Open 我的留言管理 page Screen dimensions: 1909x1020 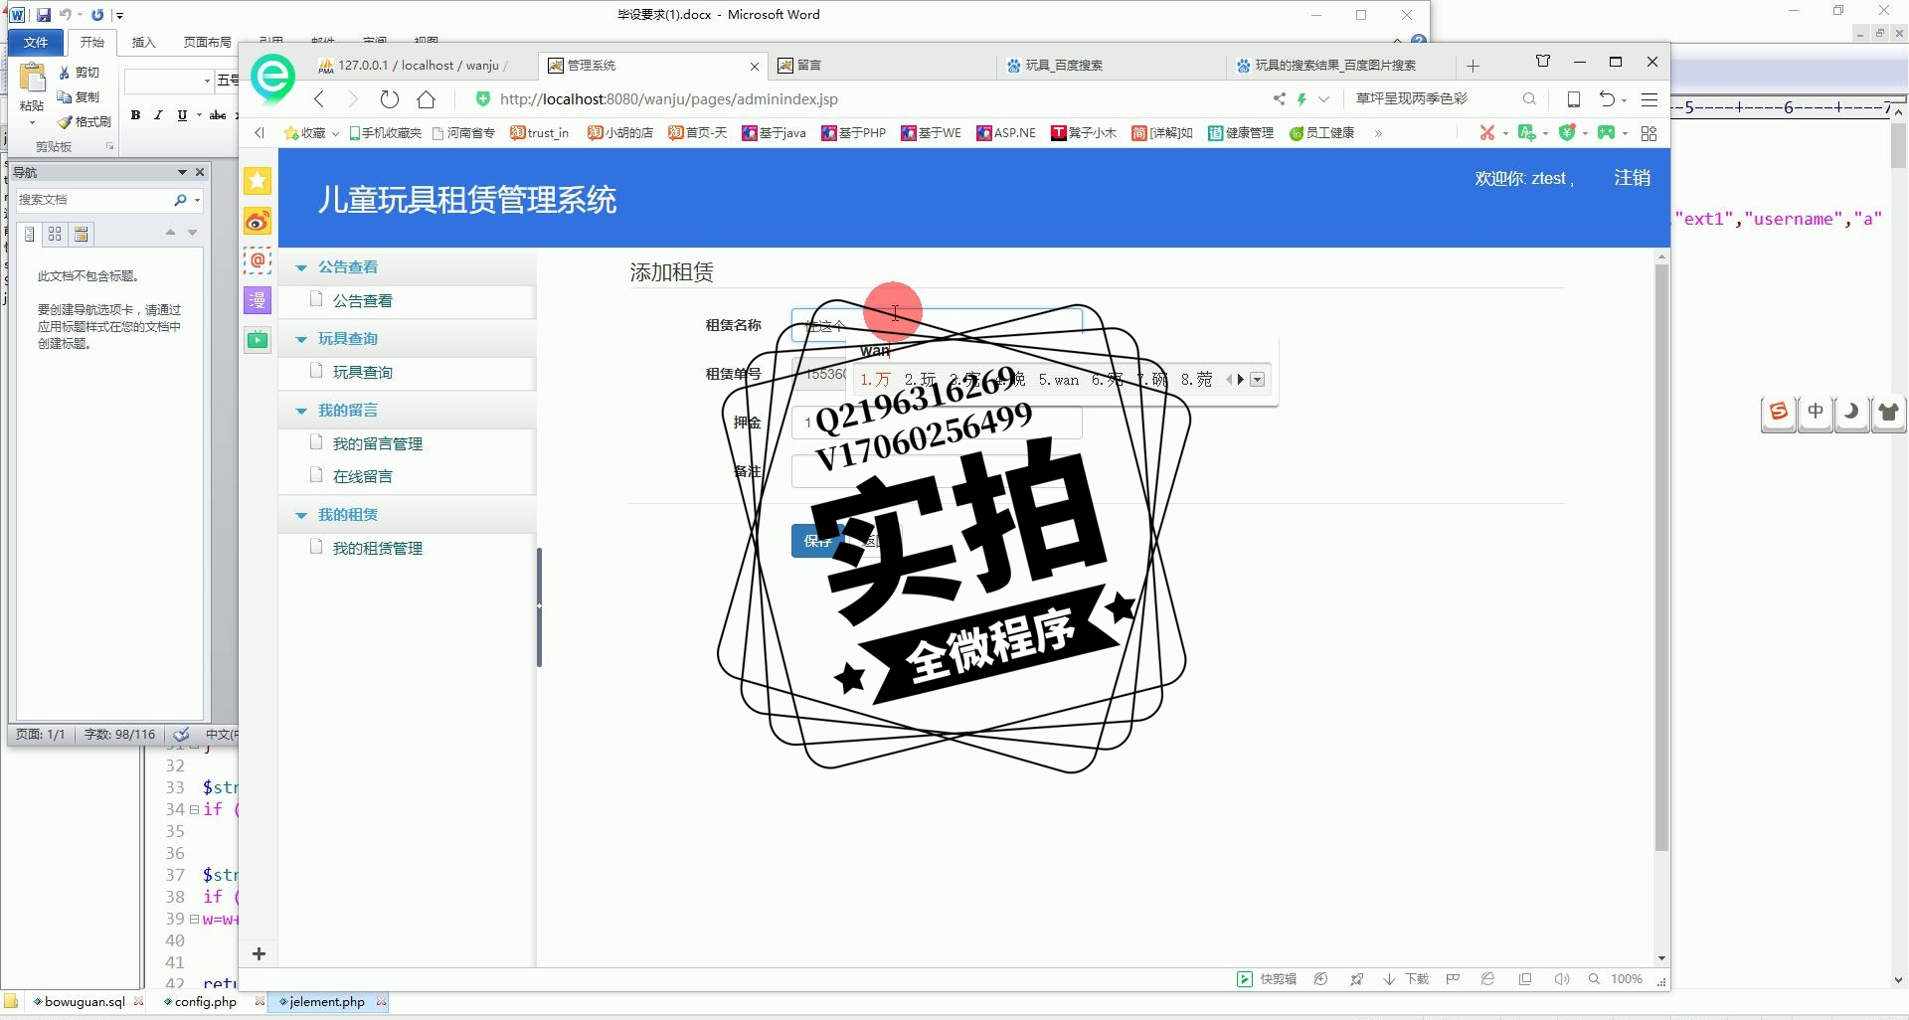(x=378, y=444)
